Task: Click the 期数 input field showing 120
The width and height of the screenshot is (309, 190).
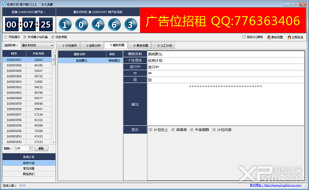Action: pos(22,149)
